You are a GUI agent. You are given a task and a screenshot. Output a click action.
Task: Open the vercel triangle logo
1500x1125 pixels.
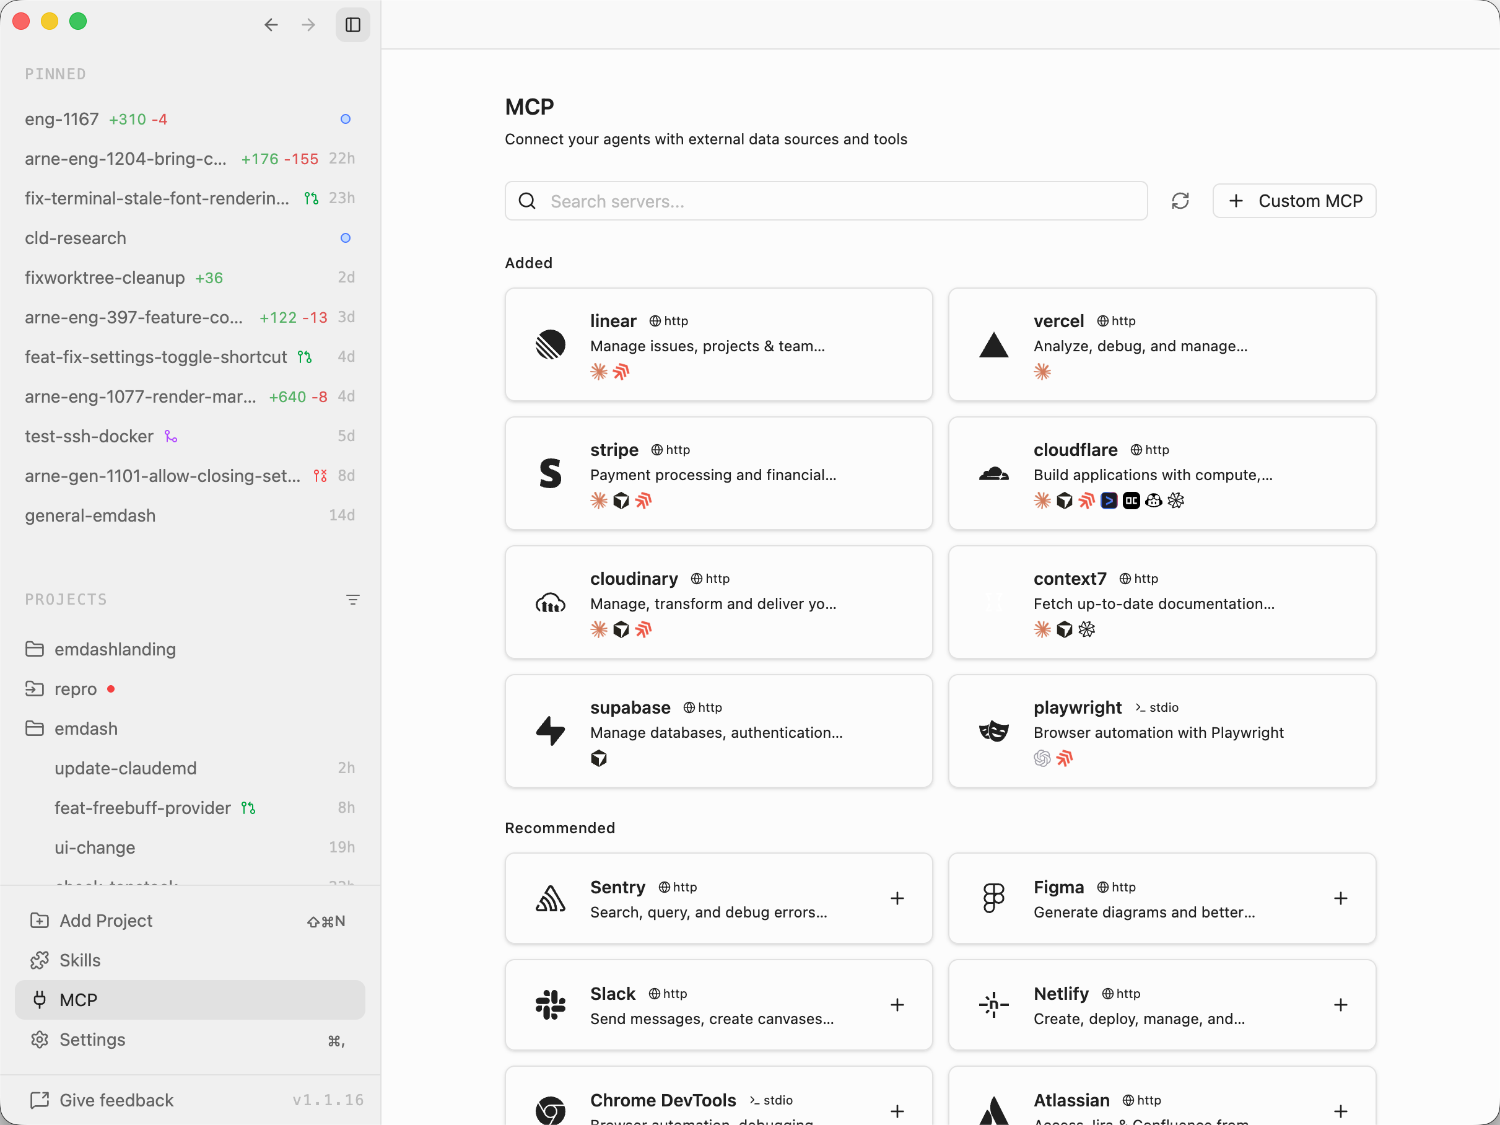click(x=993, y=344)
